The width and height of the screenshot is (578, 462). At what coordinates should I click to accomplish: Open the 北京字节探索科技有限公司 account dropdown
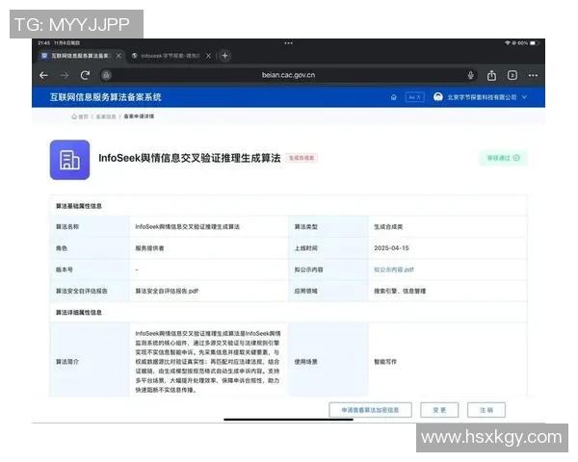(482, 97)
